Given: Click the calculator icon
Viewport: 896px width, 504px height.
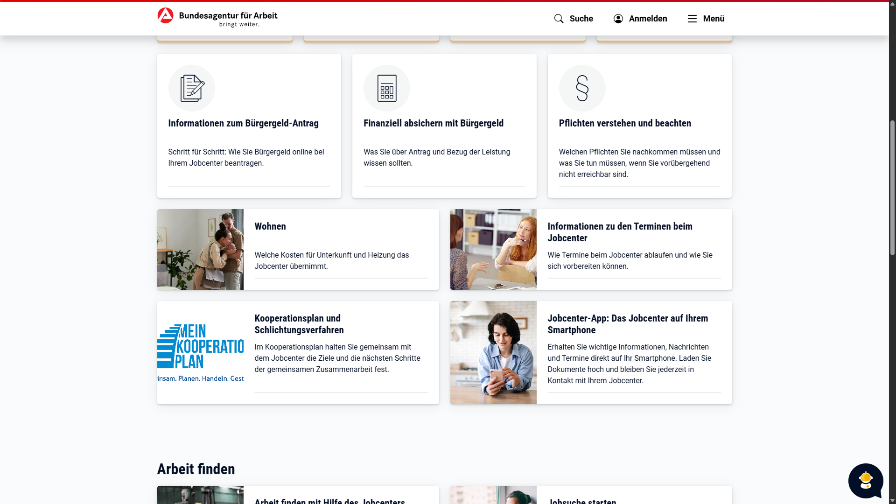Looking at the screenshot, I should click(x=387, y=88).
